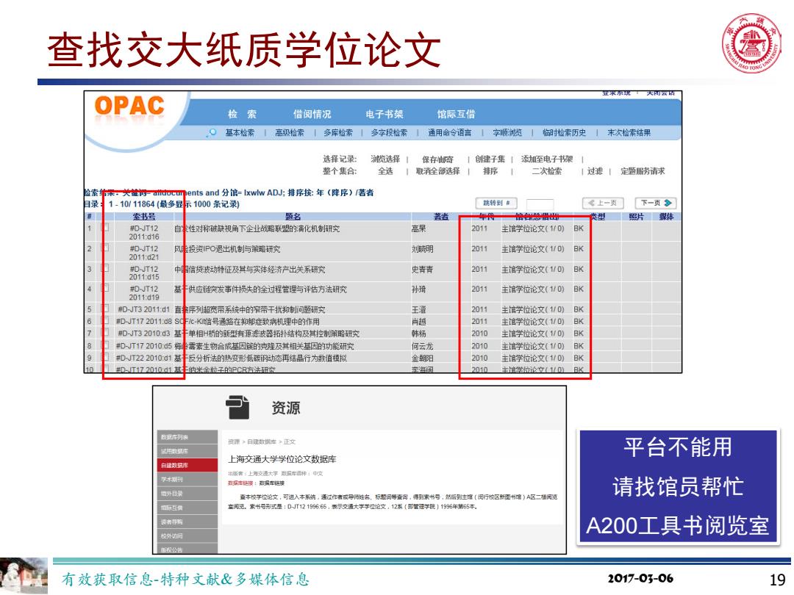Open title 中国信贷波动特征及其与实体经济产出关系研究
Screen dimensions: 794x595
coord(250,270)
